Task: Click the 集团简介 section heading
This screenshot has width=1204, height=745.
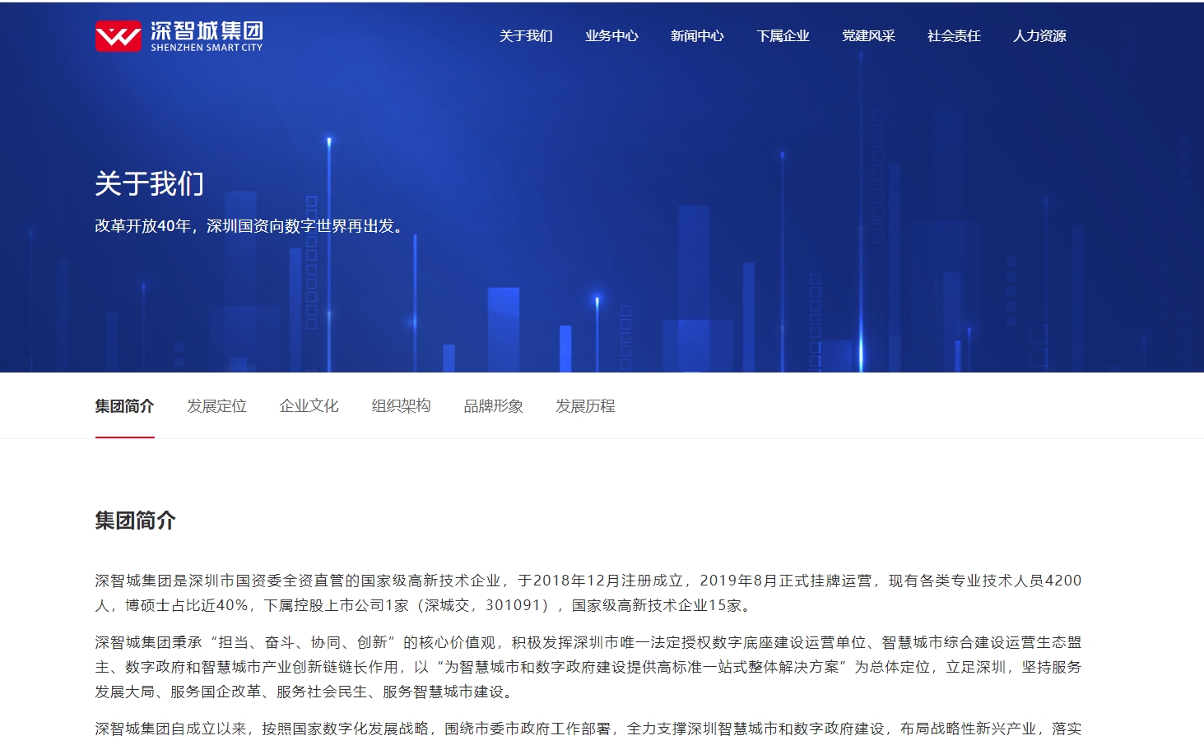Action: pyautogui.click(x=135, y=521)
